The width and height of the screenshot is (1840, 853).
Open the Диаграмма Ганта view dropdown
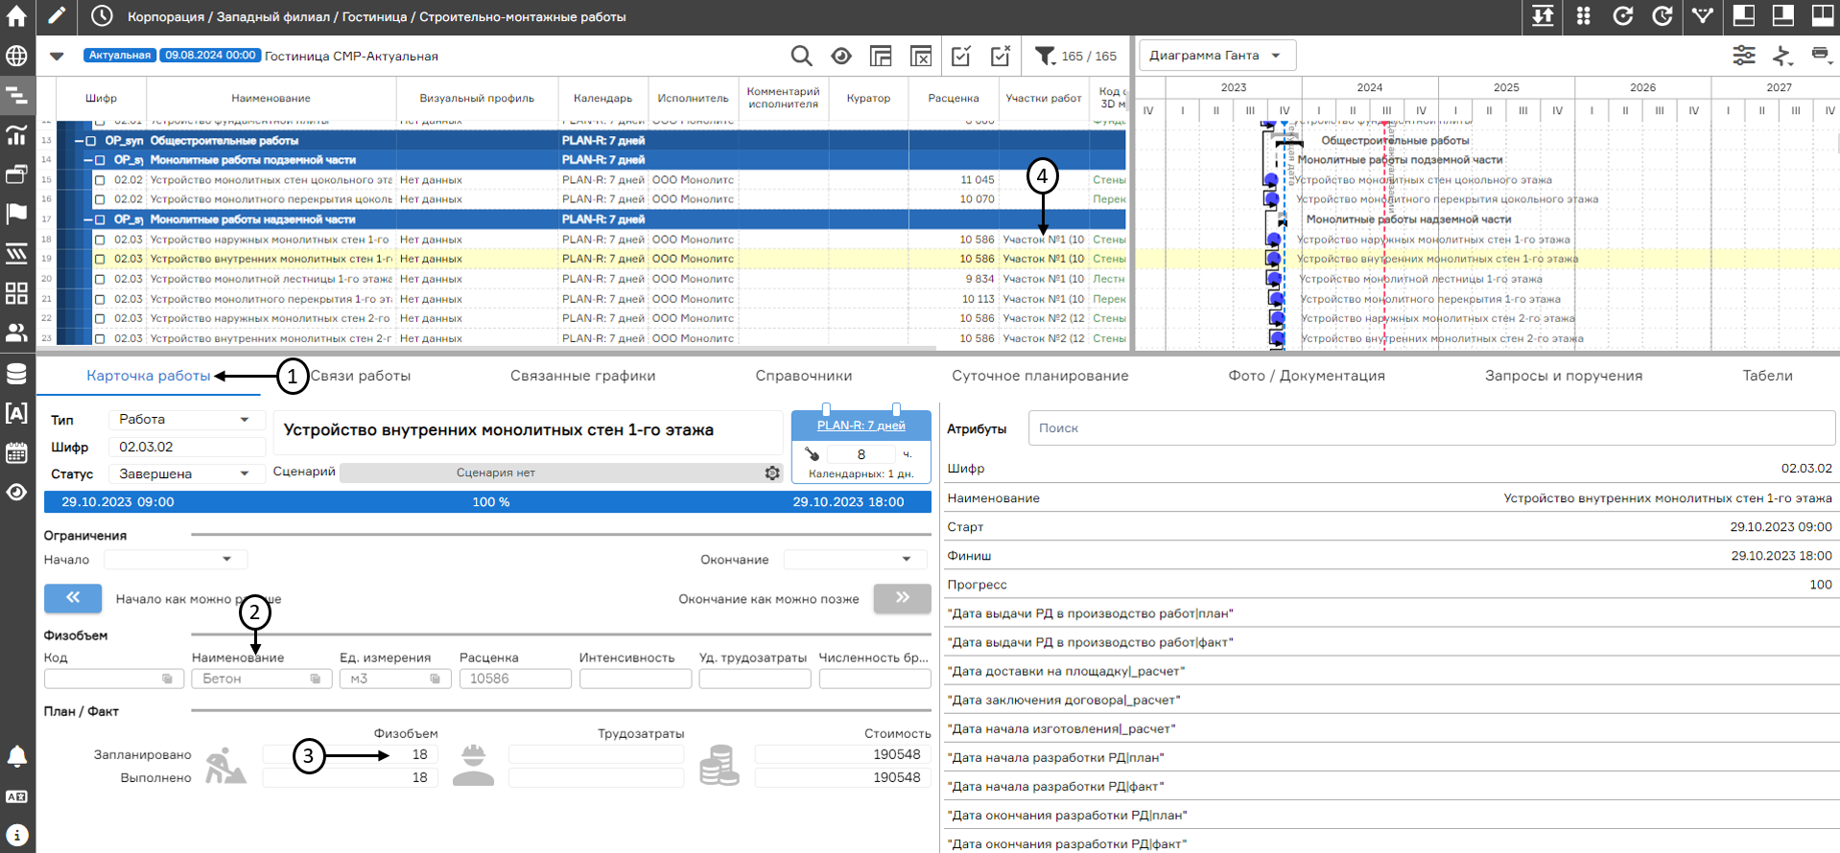[x=1217, y=56]
